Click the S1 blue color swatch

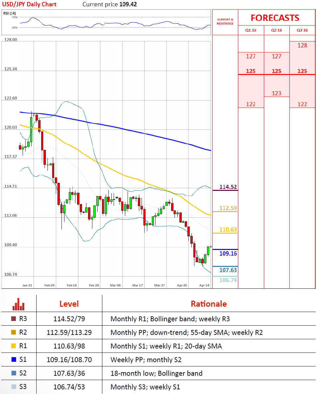[x=14, y=359]
